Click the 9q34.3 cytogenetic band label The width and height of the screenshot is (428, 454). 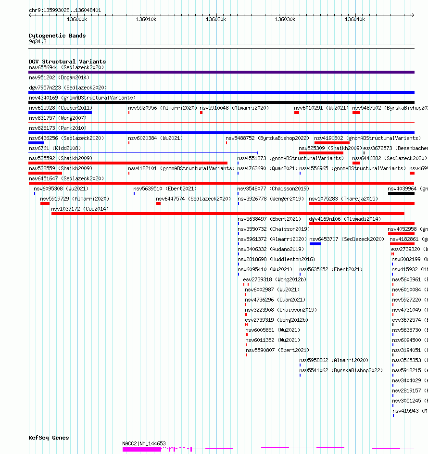(38, 41)
